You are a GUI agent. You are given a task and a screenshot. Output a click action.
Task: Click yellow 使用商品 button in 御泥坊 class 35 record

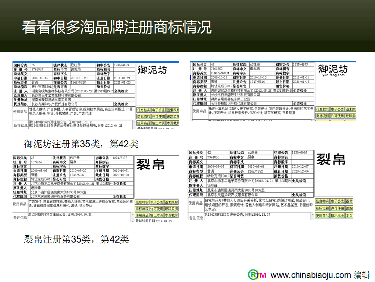[x=144, y=123]
